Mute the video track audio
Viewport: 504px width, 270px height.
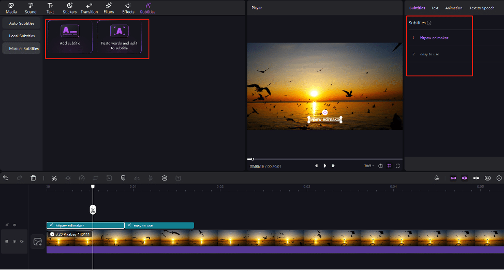(x=22, y=242)
